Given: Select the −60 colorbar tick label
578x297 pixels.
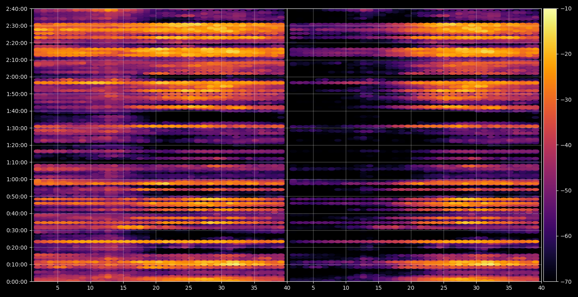Looking at the screenshot, I should pos(566,236).
